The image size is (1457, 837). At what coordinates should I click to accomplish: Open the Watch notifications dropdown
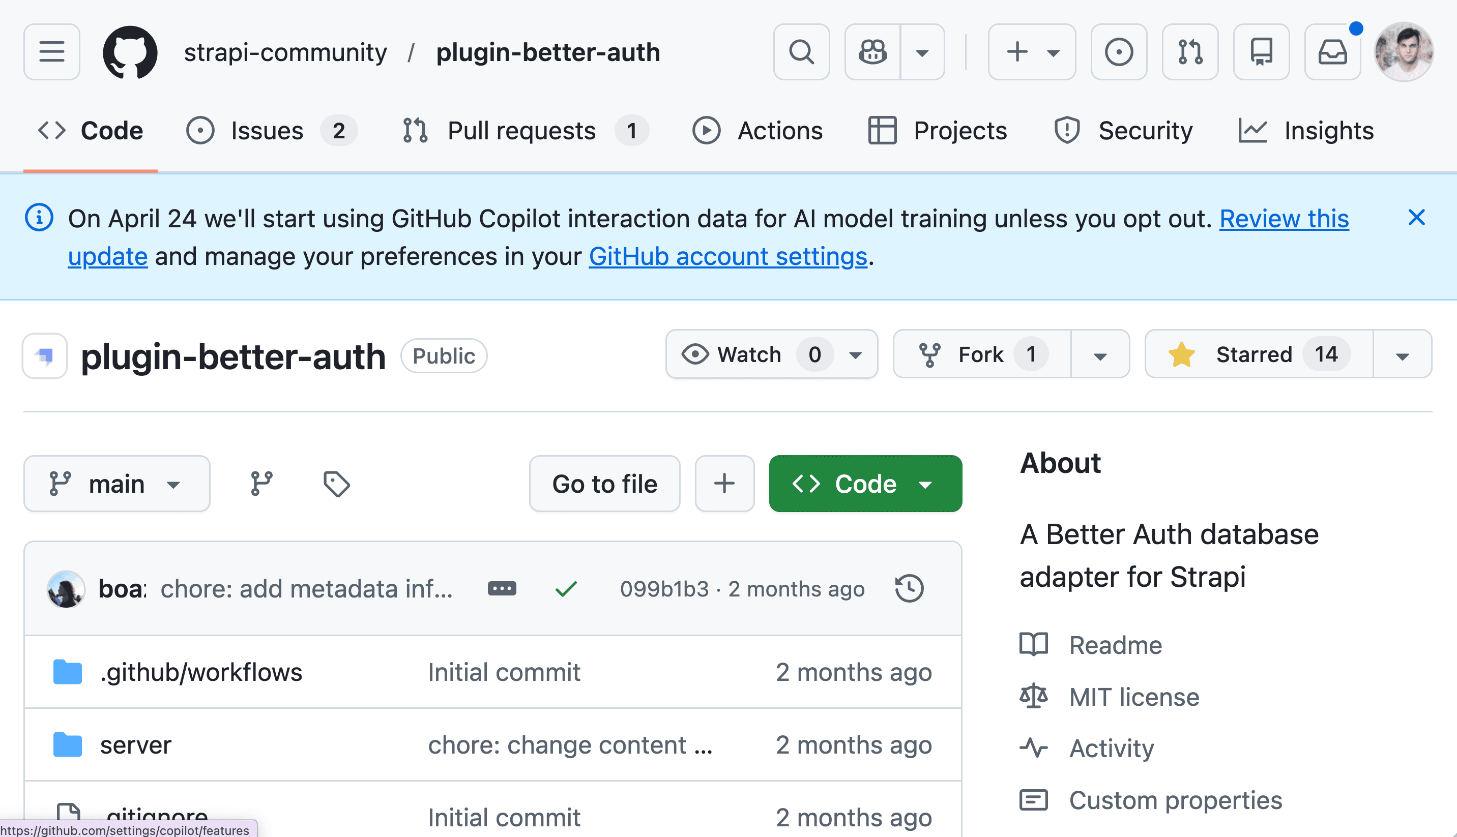tap(772, 354)
